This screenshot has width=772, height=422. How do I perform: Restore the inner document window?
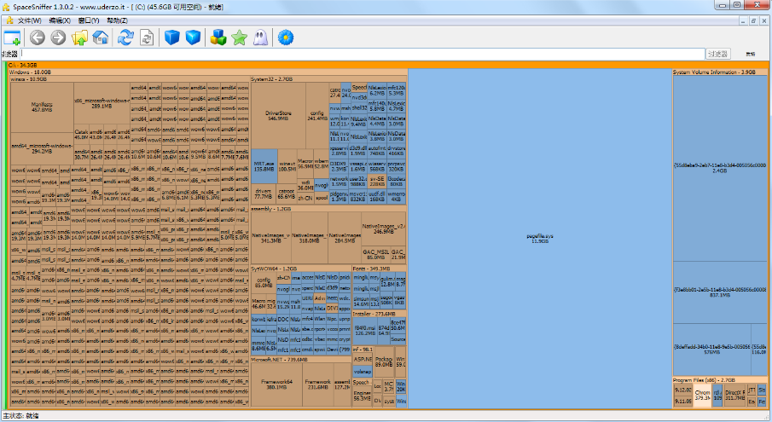click(x=753, y=20)
